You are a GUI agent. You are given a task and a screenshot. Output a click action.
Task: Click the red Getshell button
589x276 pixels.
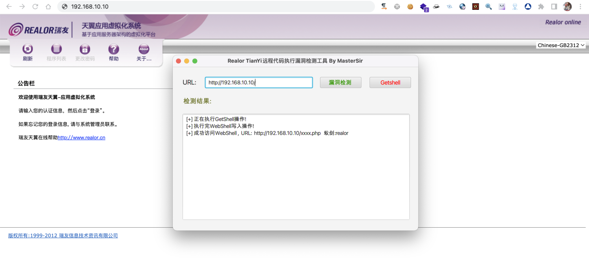click(390, 82)
